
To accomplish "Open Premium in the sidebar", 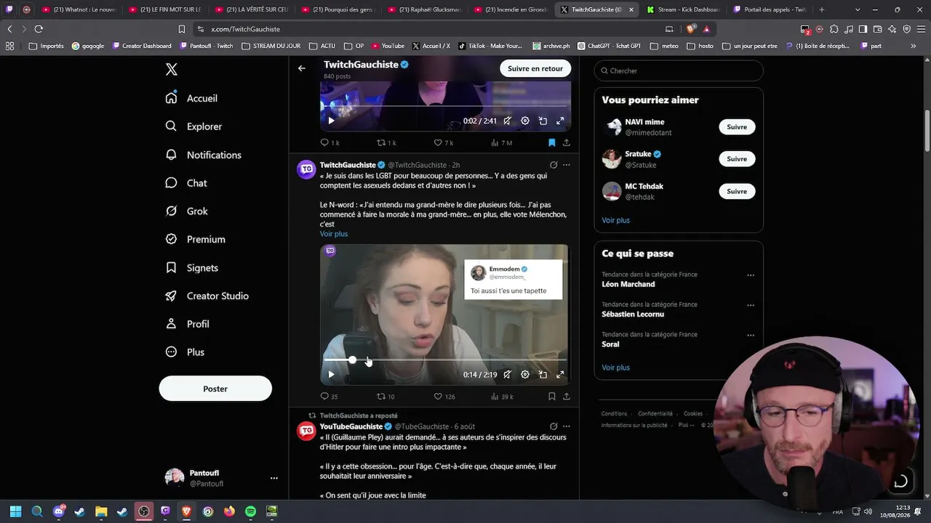I will 196,239.
